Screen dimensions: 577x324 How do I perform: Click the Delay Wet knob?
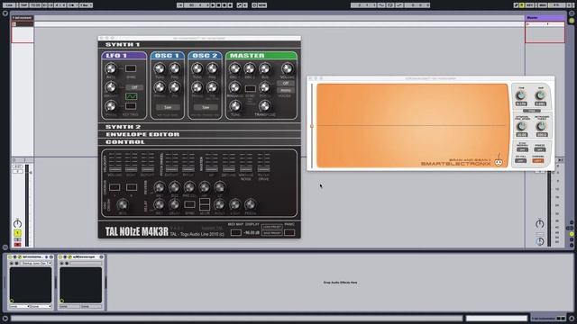[x=159, y=204]
